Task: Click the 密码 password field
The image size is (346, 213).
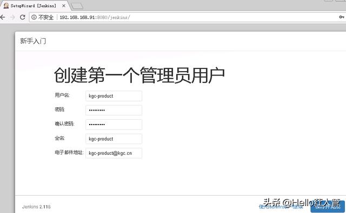Action: point(114,110)
